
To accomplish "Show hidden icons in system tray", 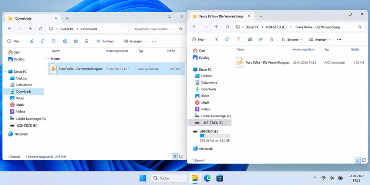I will click(315, 178).
